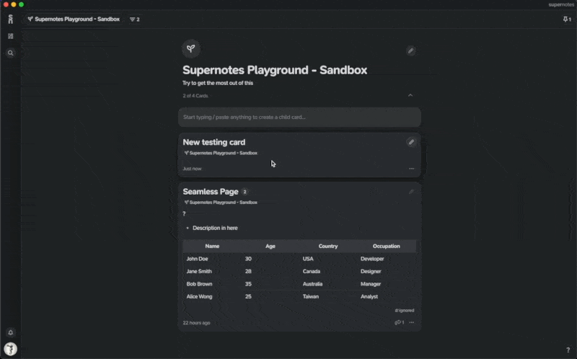Edit the Seamless Page card

point(411,192)
